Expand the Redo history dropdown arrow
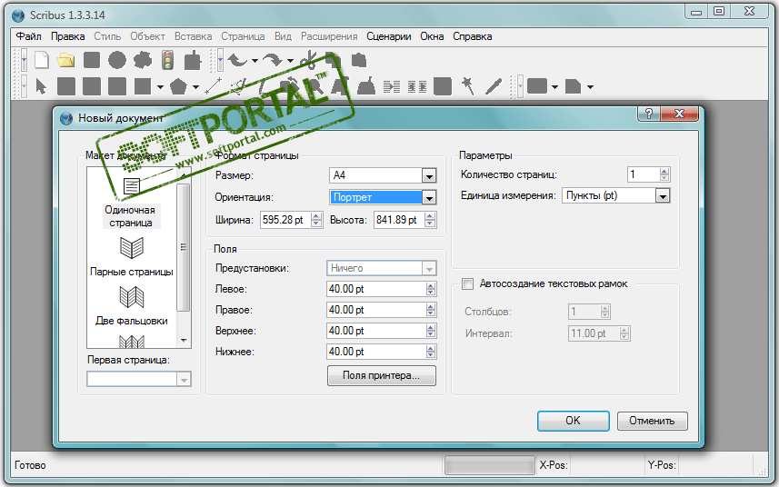 [290, 61]
